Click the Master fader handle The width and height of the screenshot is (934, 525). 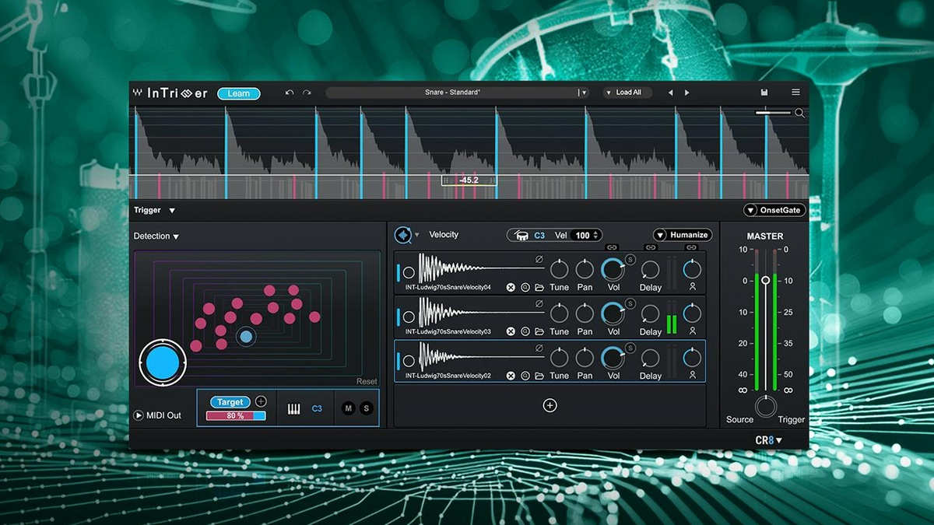[766, 280]
